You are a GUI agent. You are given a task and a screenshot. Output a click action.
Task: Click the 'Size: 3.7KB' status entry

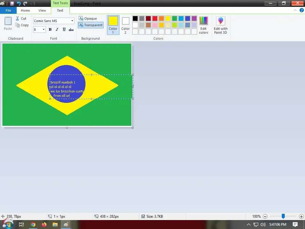click(x=152, y=216)
